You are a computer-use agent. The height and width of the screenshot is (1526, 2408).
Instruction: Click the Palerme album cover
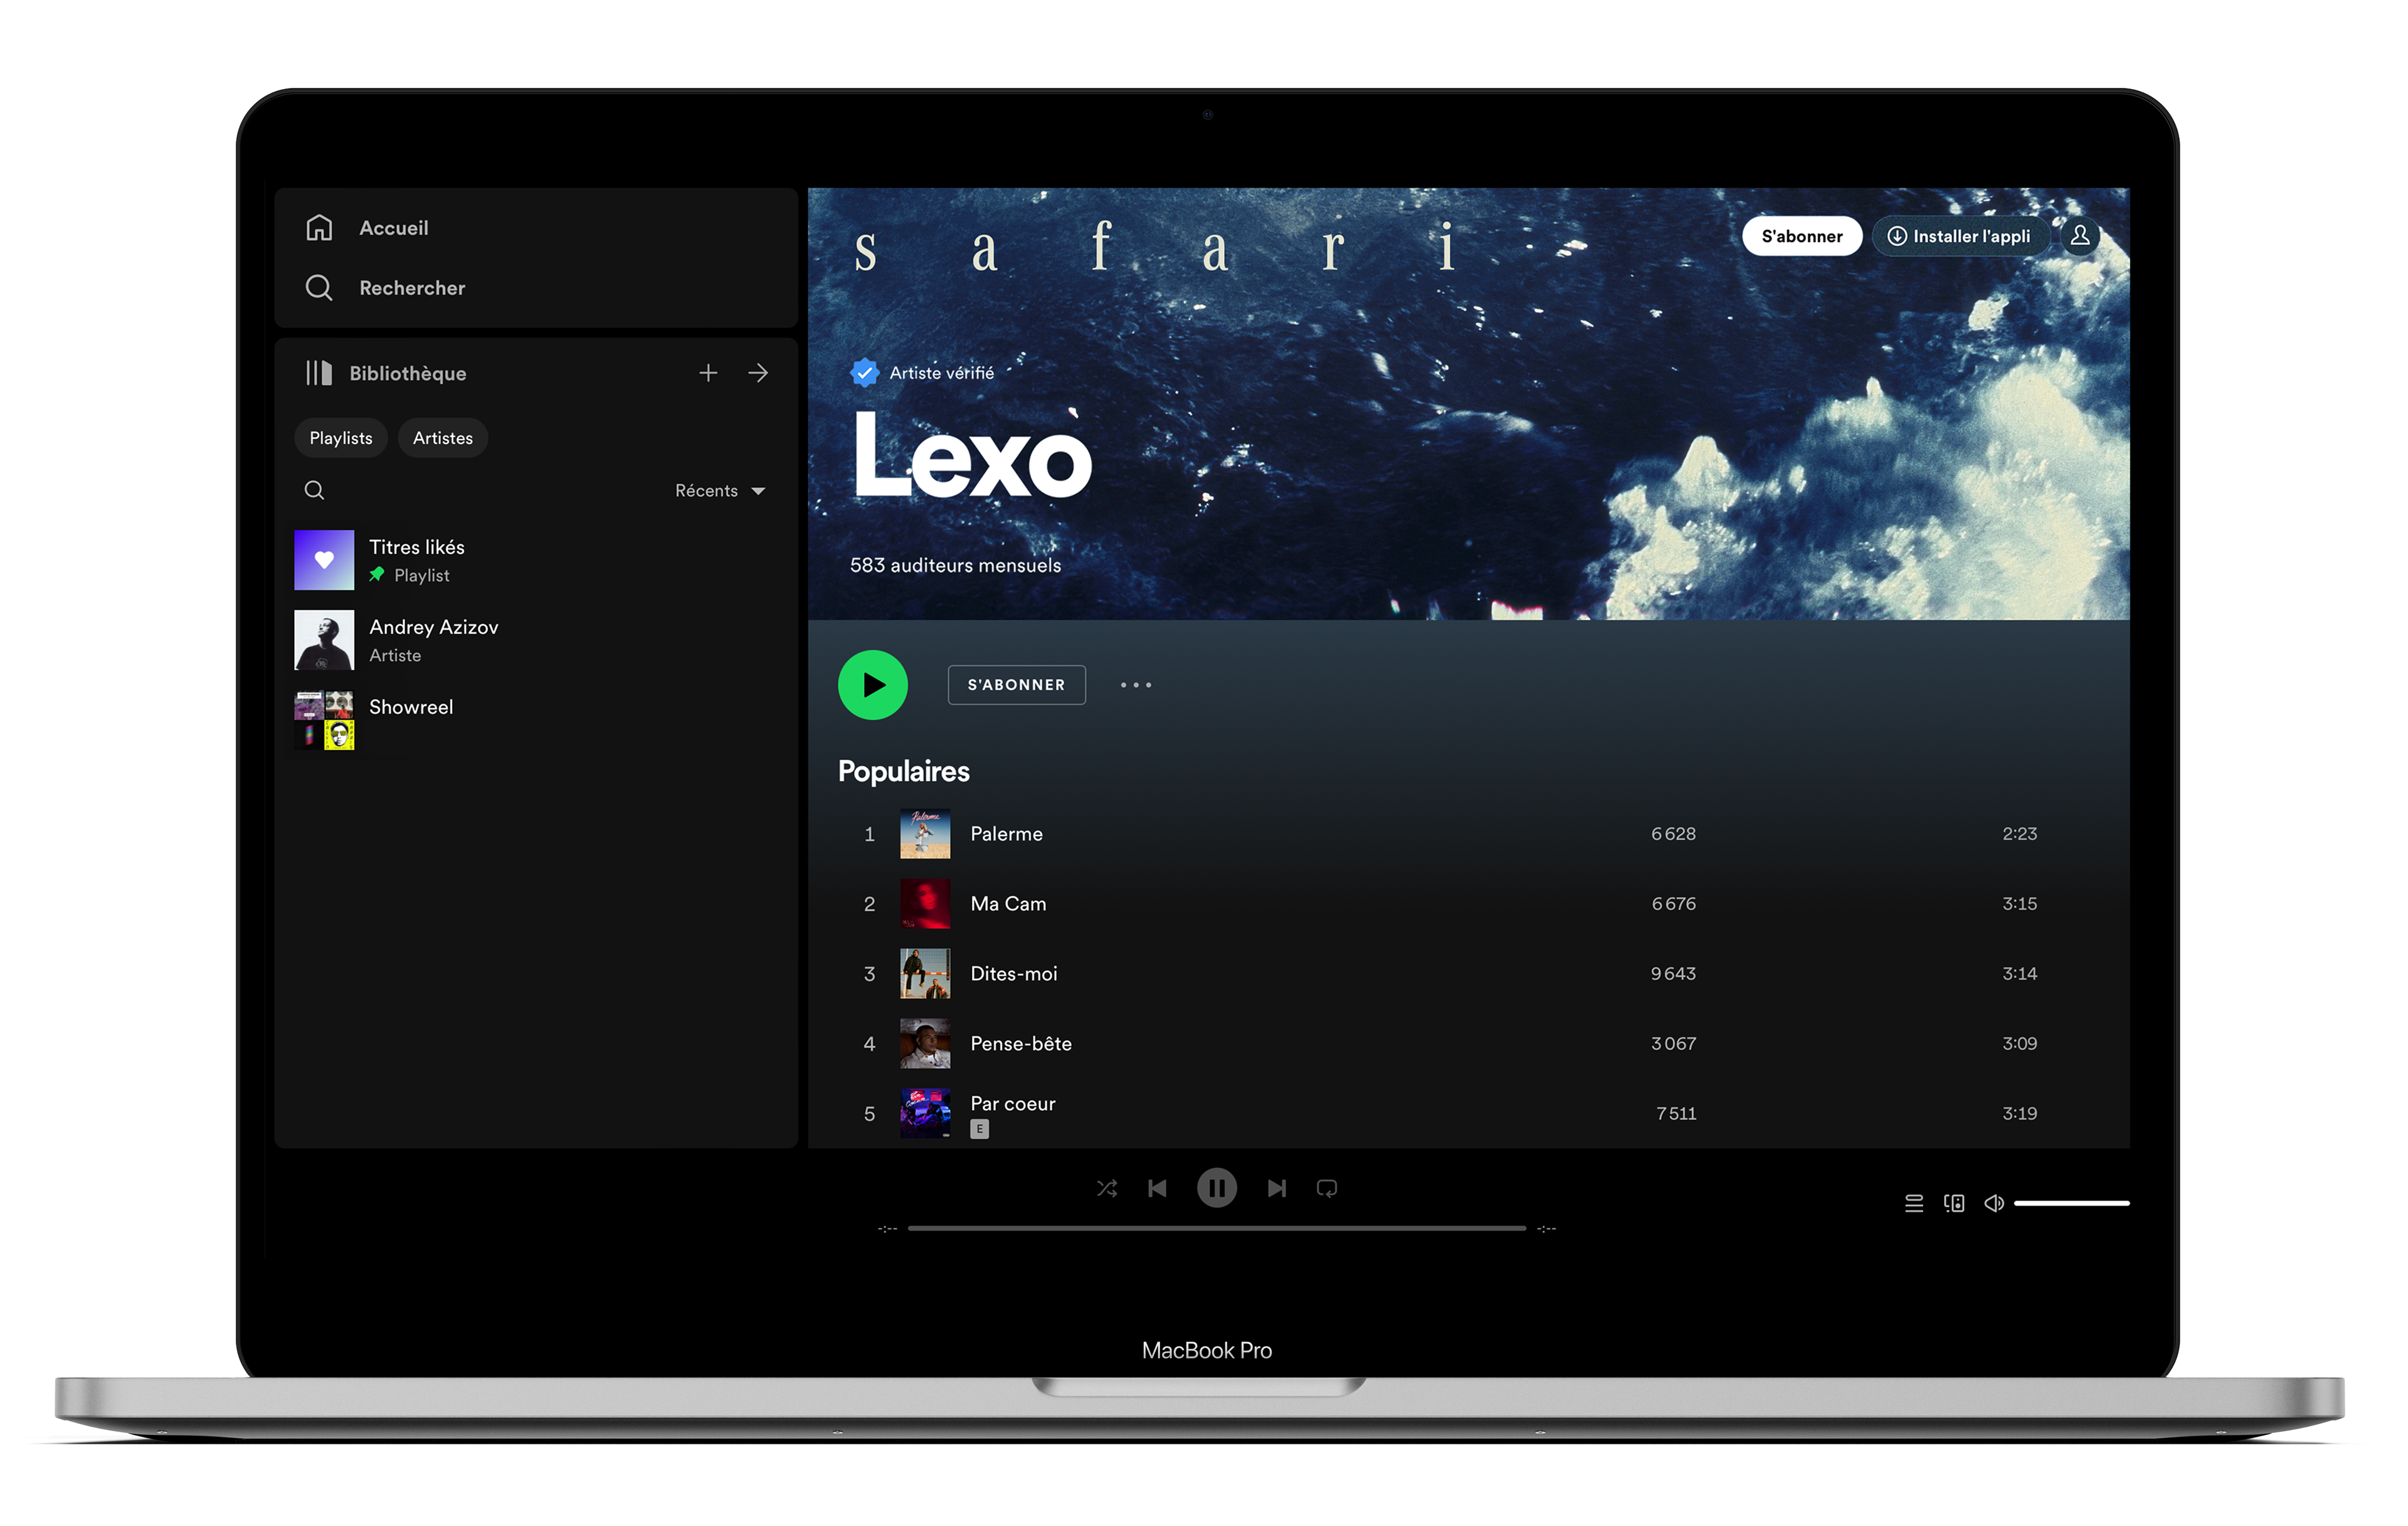coord(925,834)
